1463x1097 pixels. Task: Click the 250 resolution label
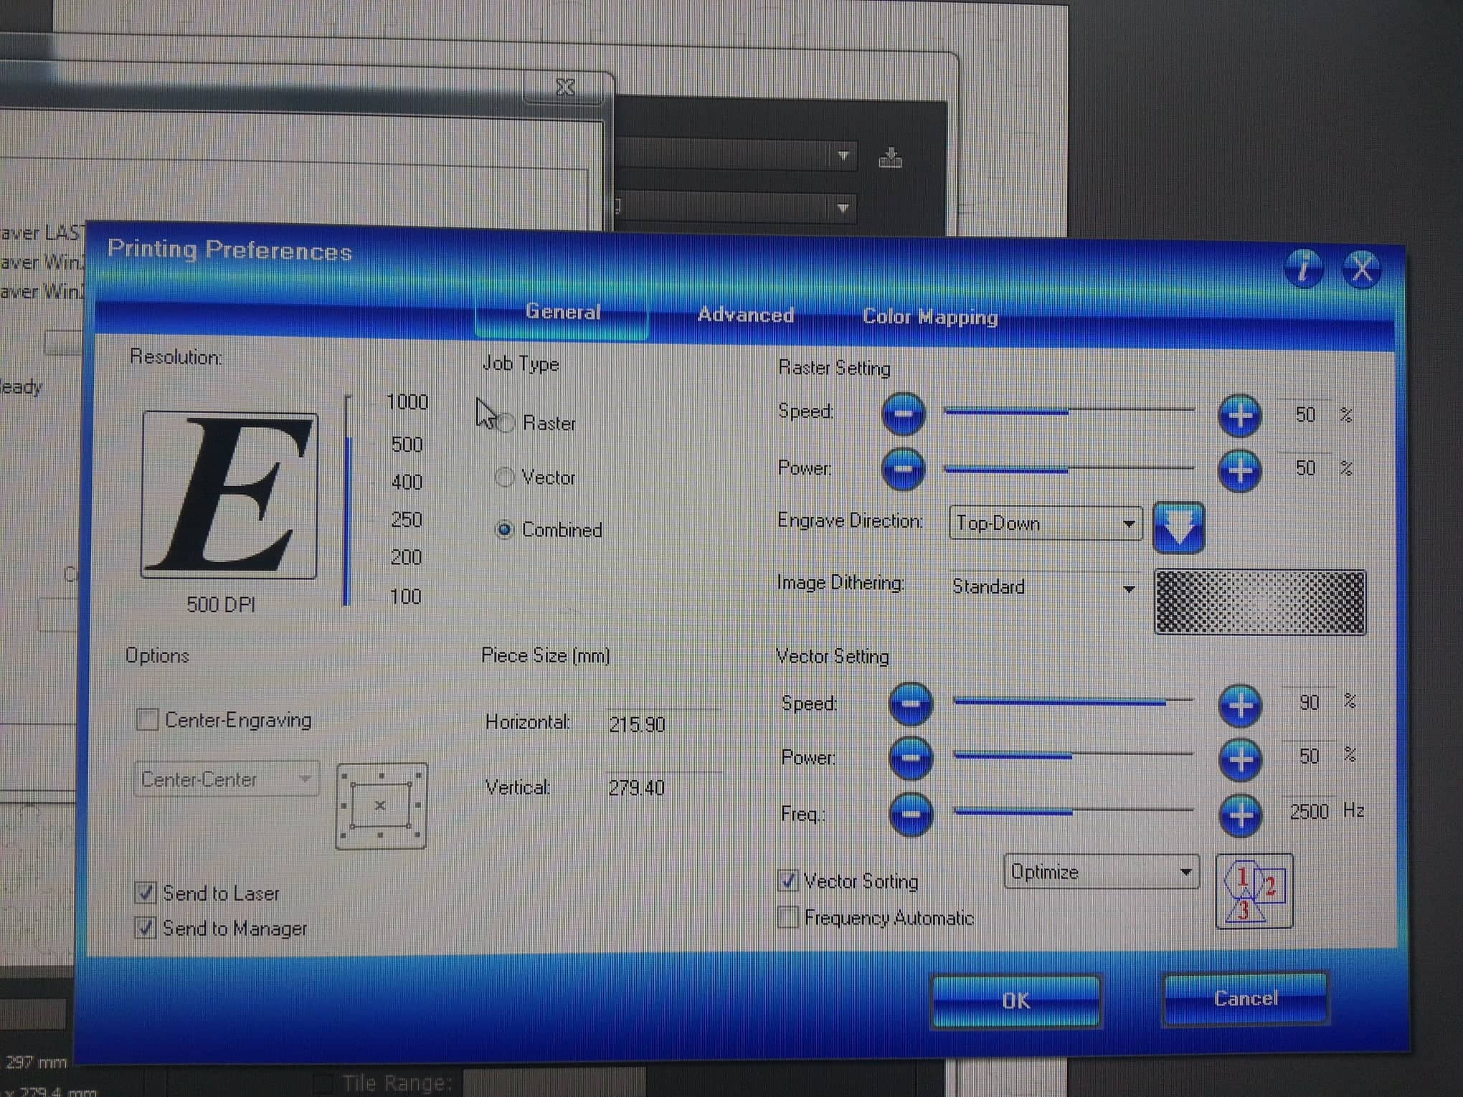pos(407,519)
